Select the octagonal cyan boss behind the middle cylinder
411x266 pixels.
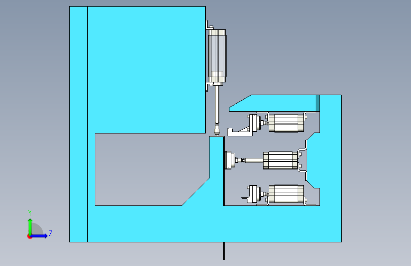[x=313, y=160]
